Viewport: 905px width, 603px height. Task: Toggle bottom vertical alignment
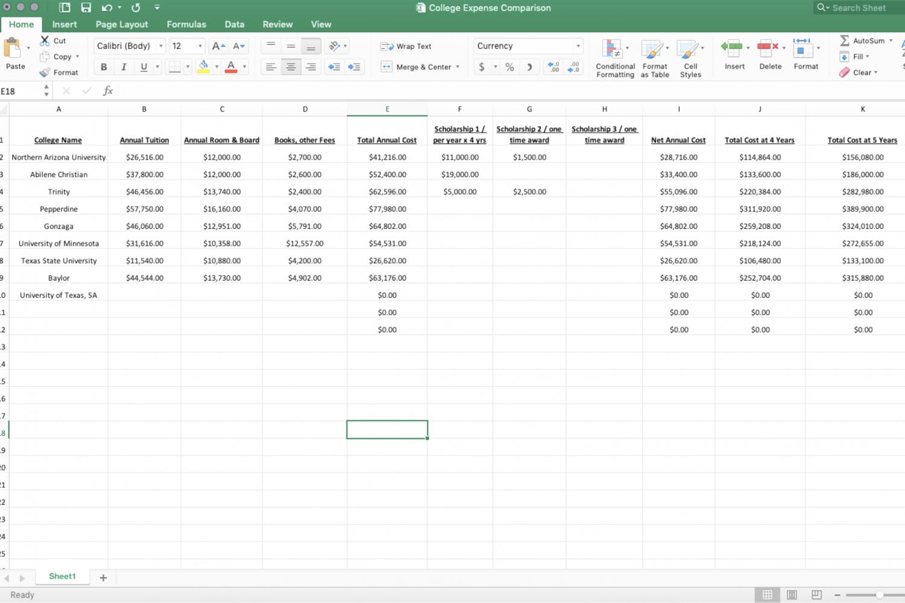click(311, 46)
